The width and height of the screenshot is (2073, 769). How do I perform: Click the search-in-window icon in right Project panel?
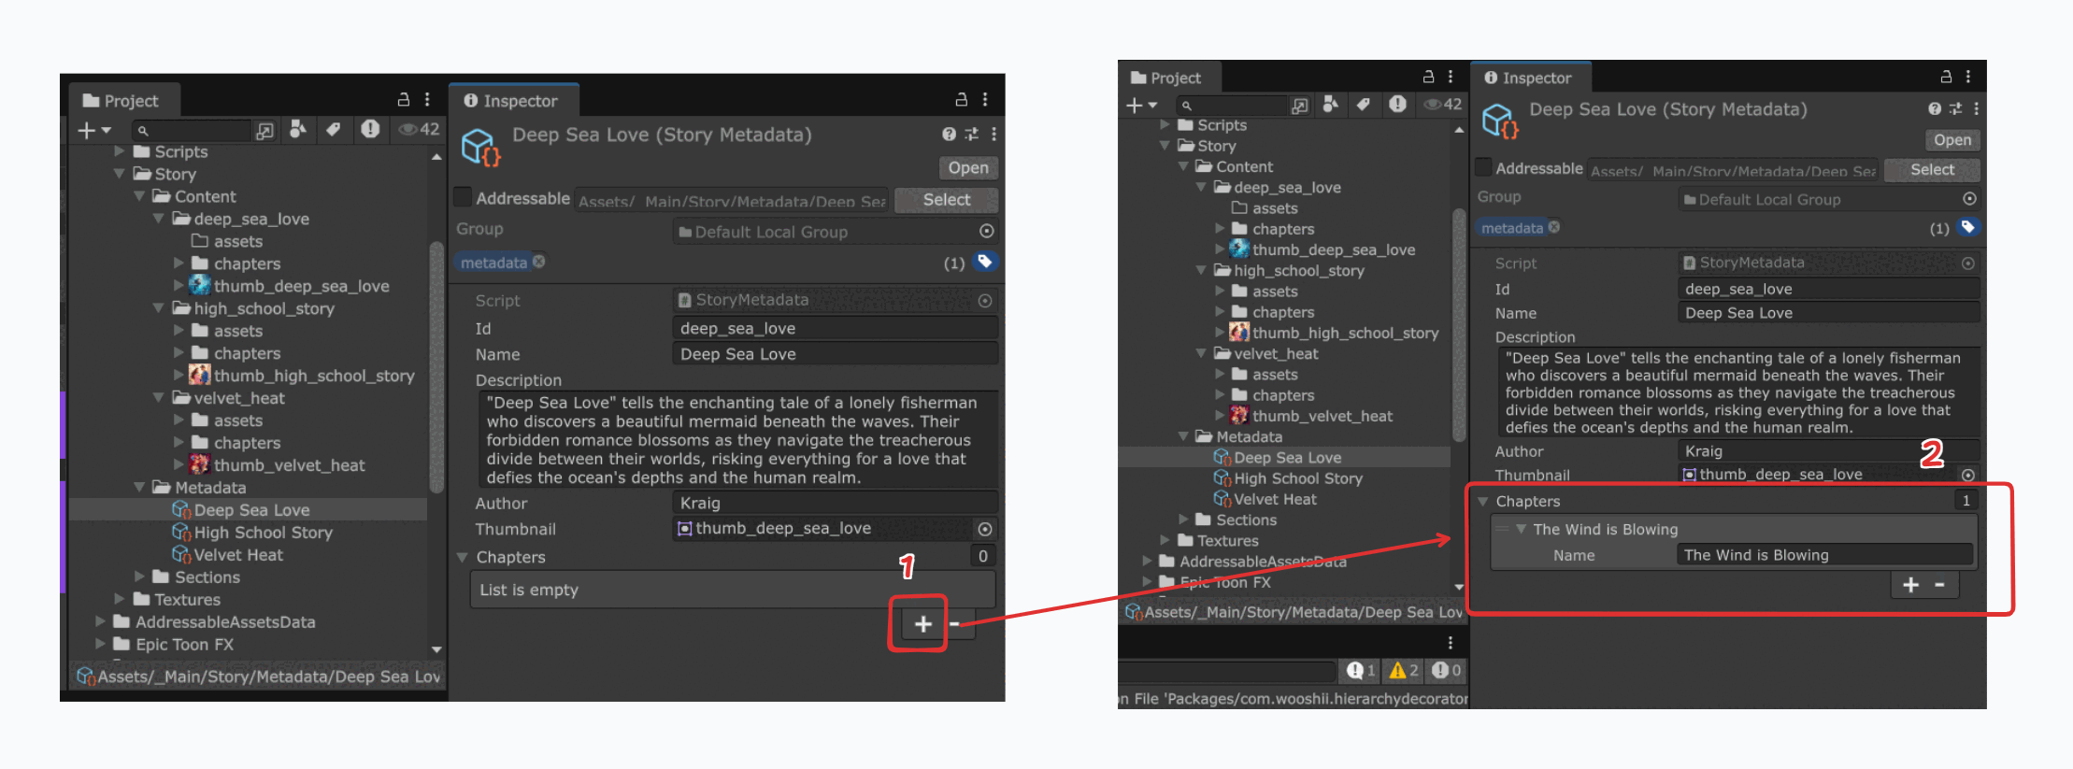(1299, 106)
